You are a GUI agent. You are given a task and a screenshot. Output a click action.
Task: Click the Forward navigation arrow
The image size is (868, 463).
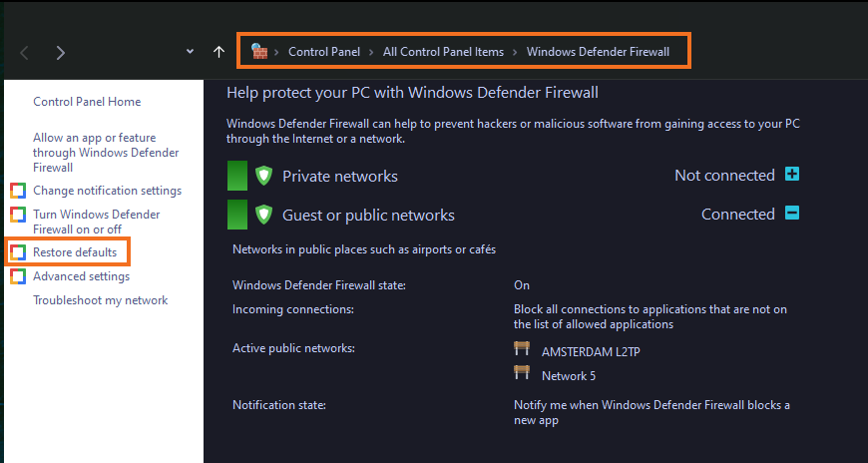[60, 53]
